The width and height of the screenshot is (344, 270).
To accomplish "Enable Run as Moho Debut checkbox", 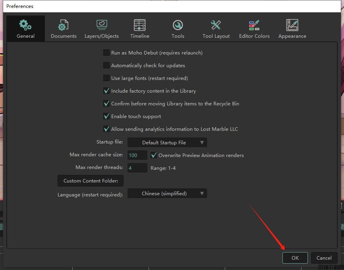I will [x=106, y=52].
